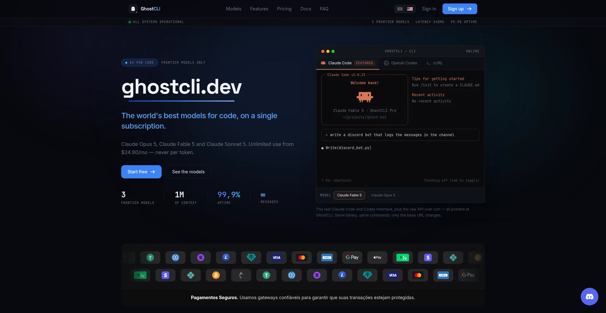
Task: Click 'Tips for getting started' heading
Action: click(438, 79)
